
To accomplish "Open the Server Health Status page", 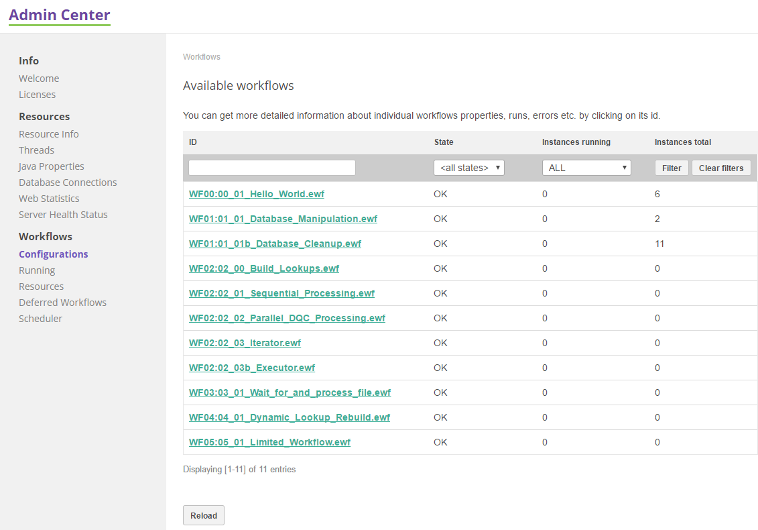I will coord(63,214).
